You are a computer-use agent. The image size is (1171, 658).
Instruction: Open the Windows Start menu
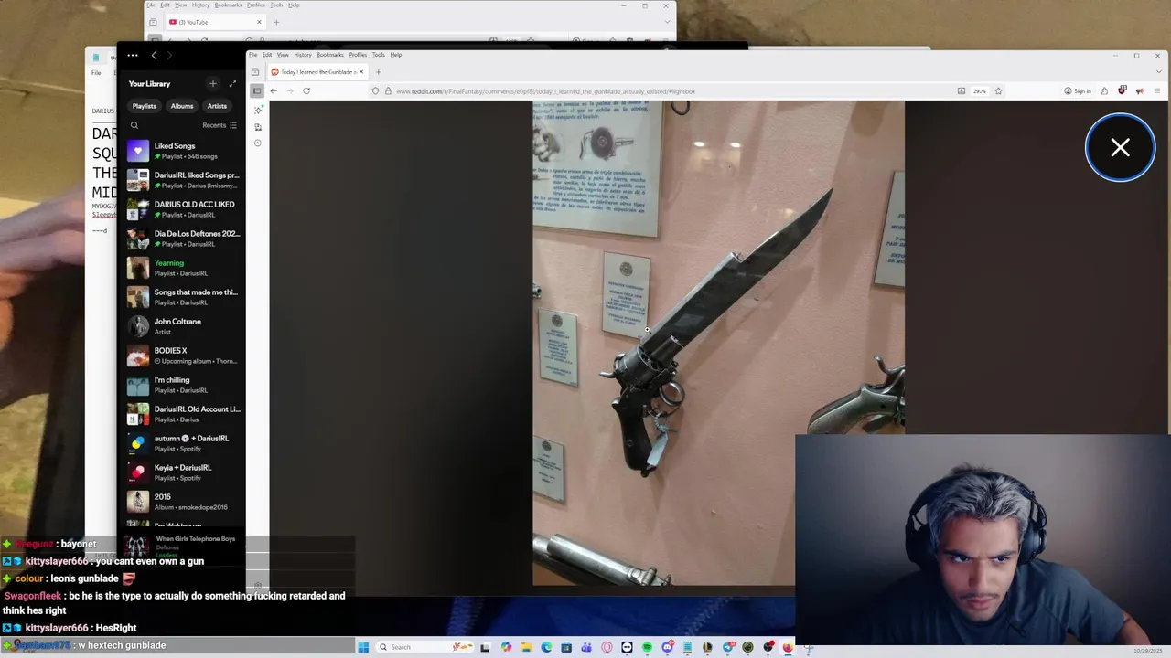pos(363,647)
